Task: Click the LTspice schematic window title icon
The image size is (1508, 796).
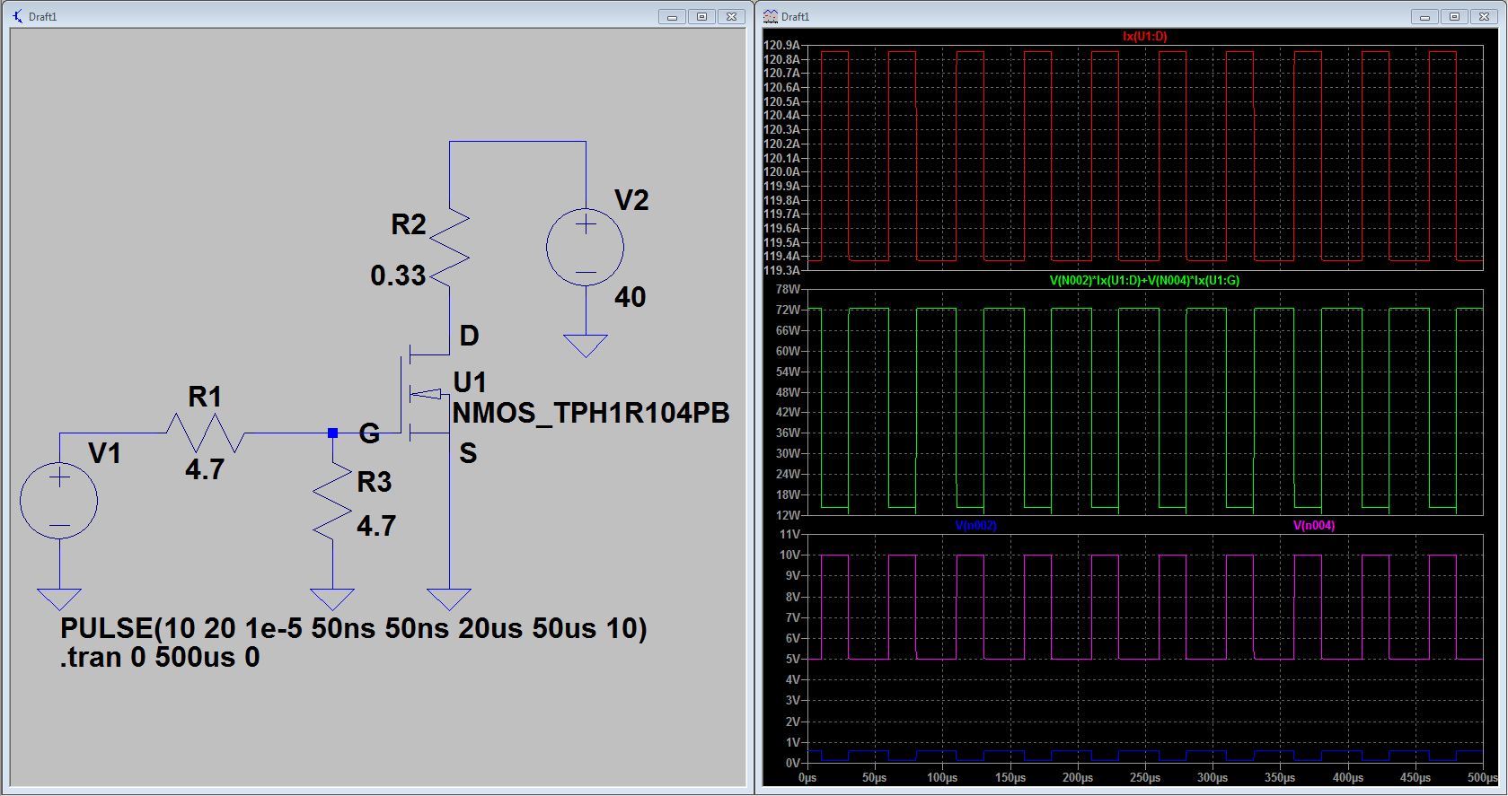Action: click(x=17, y=16)
